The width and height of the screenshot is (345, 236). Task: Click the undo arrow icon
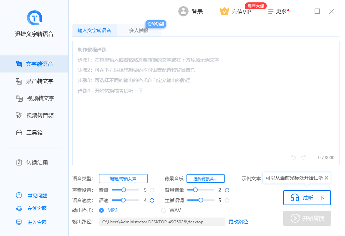coord(293,157)
